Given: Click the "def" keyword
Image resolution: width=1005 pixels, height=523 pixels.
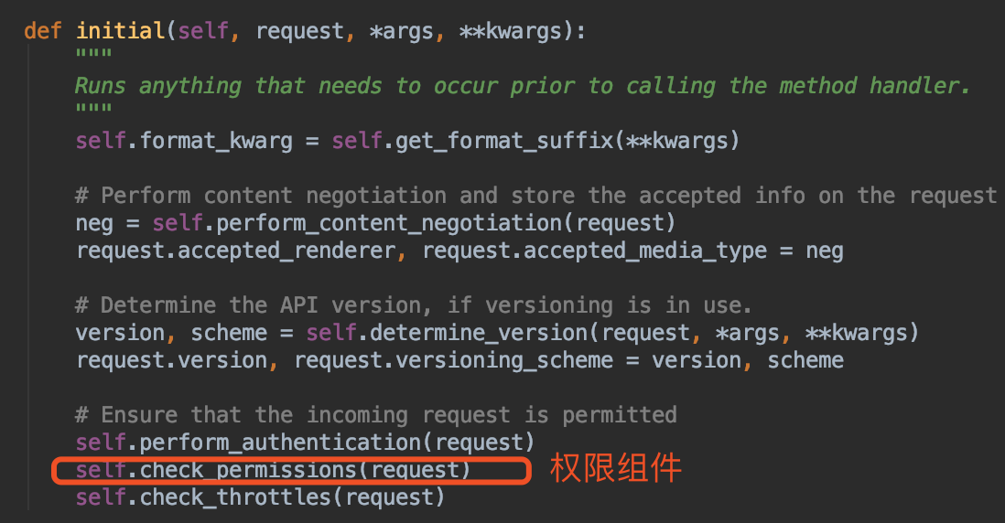Looking at the screenshot, I should pos(43,30).
